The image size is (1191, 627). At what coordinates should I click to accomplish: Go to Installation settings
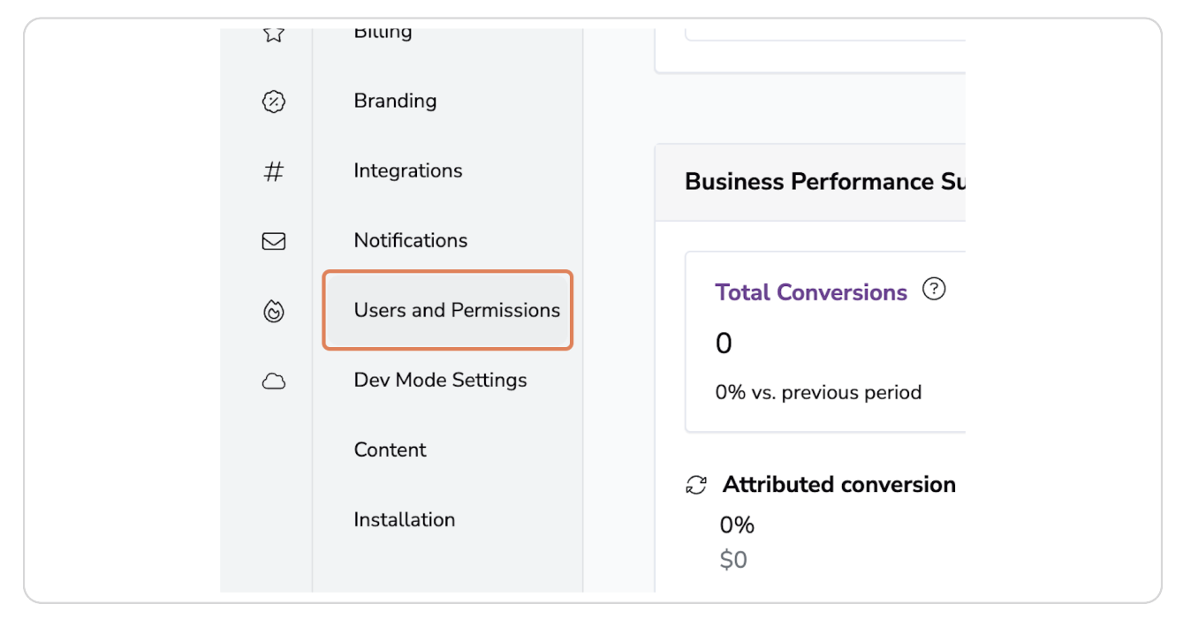pos(404,519)
